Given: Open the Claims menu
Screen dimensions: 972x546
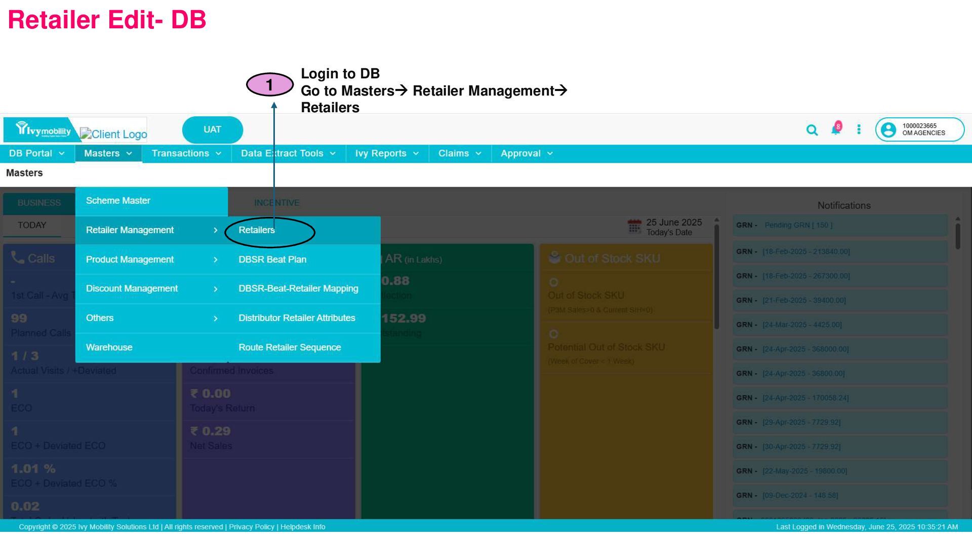Looking at the screenshot, I should (x=460, y=154).
